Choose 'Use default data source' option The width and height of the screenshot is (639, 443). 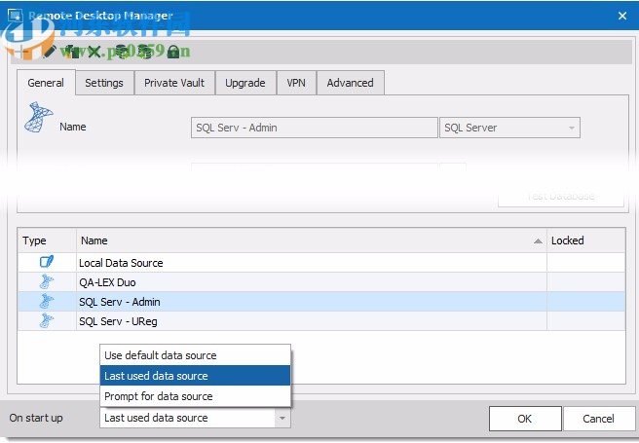195,355
